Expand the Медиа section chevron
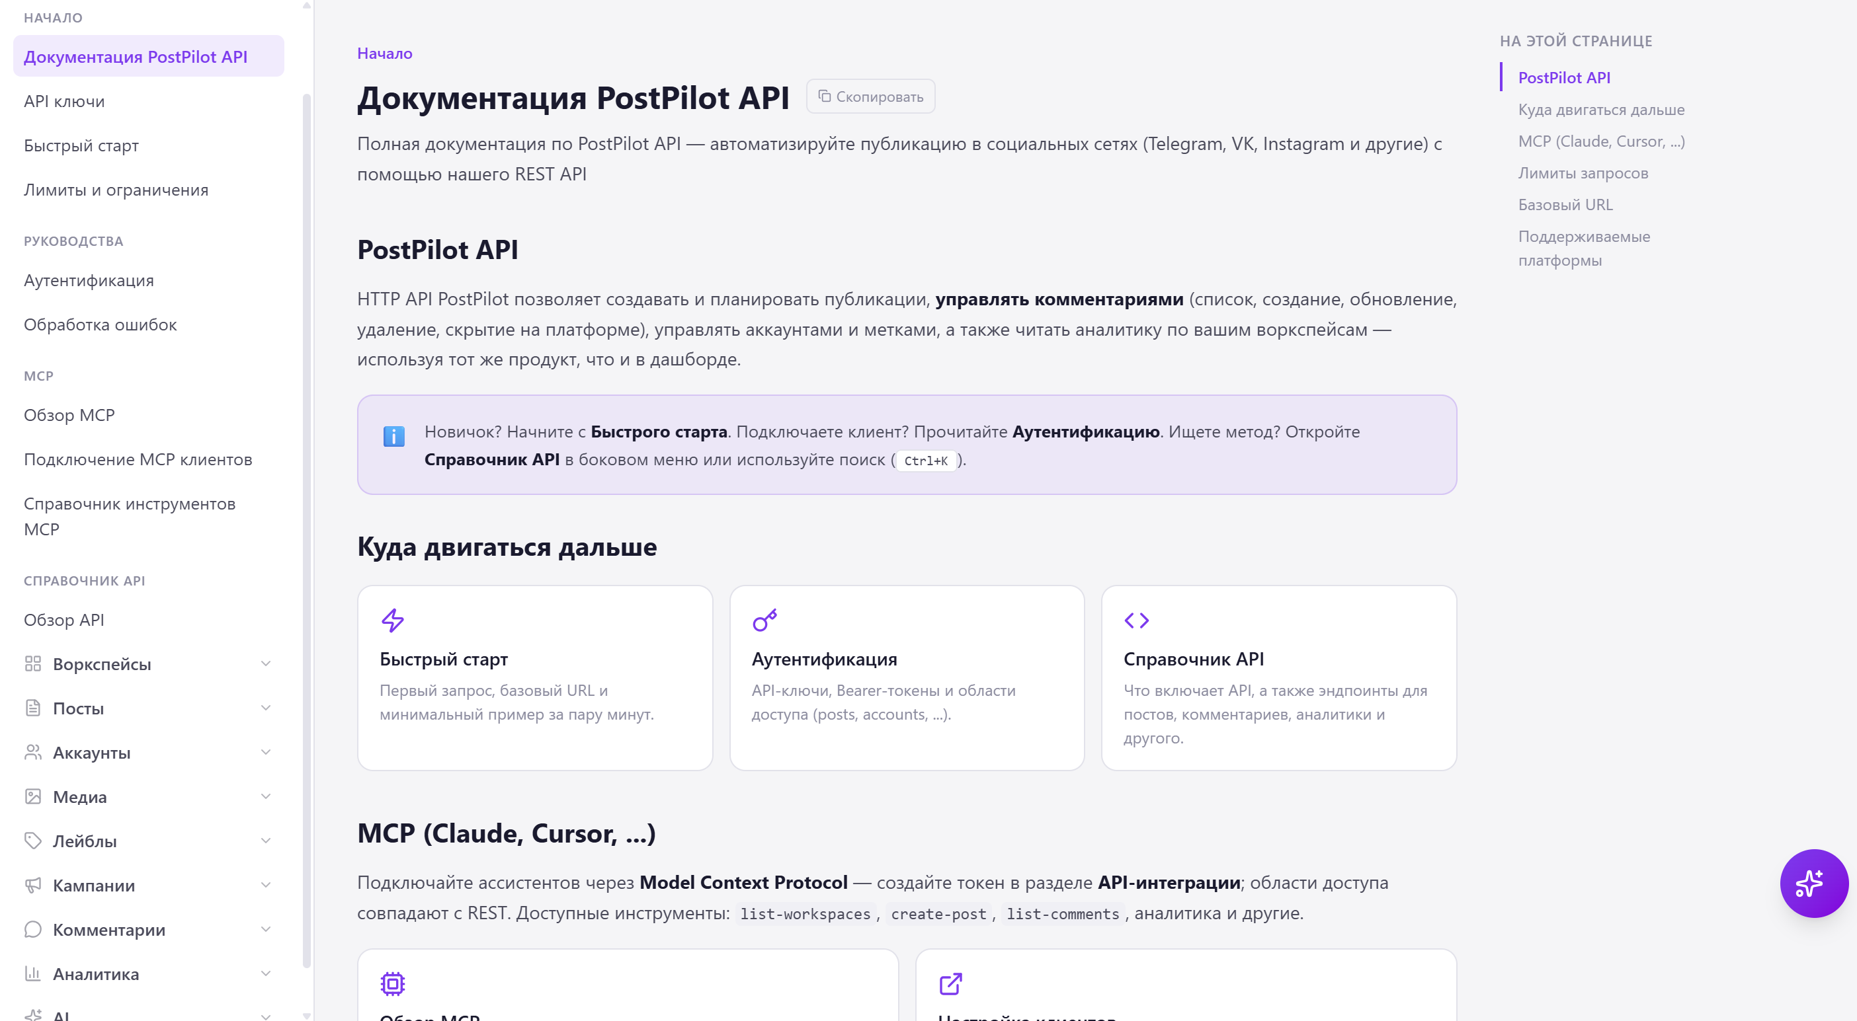This screenshot has height=1021, width=1857. click(266, 796)
